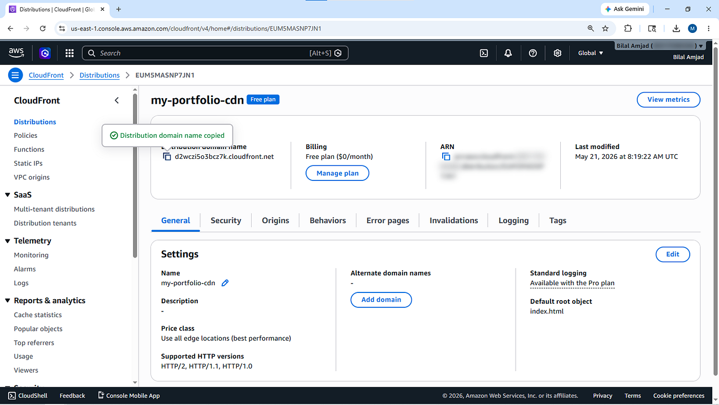Screen dimensions: 719x405
Task: Click the Edit settings button
Action: tap(673, 254)
